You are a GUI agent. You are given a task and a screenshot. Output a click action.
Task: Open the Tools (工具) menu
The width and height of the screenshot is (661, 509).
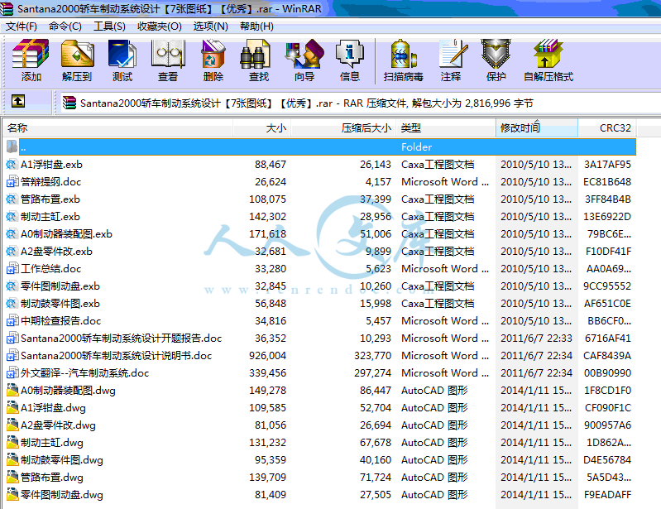[109, 26]
